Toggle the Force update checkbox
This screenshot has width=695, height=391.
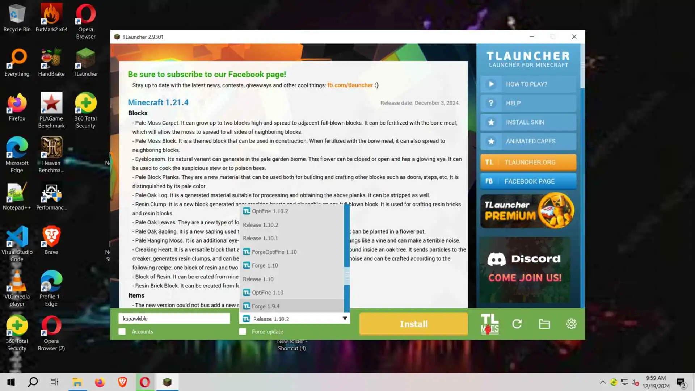243,332
